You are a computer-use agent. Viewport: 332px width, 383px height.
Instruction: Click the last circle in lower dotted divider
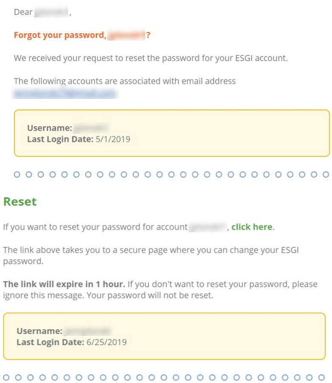point(321,377)
